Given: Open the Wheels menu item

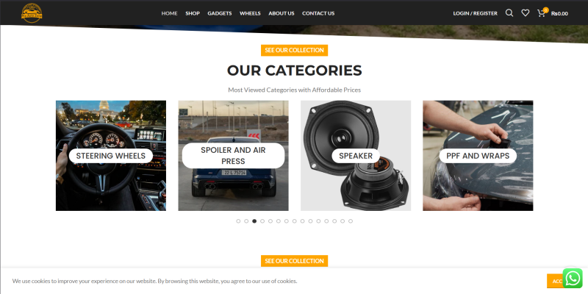Looking at the screenshot, I should pos(250,13).
